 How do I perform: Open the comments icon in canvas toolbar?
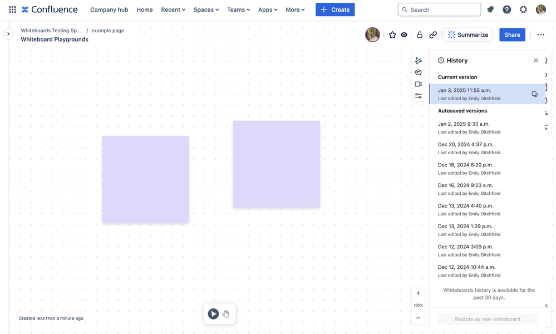[419, 72]
